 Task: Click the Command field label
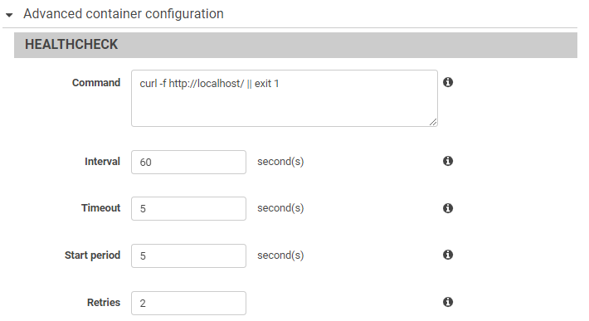[96, 83]
